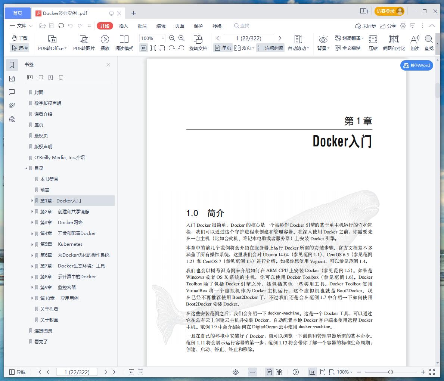Screen dimensions: 444x381
Task: Open the thumbnails panel in the left sidebar
Action: pos(12,78)
